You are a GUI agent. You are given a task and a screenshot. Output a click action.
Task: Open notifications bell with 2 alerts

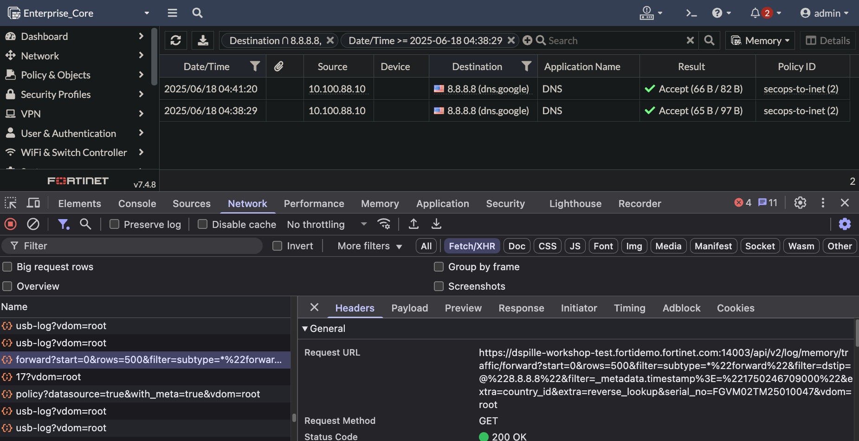click(765, 13)
